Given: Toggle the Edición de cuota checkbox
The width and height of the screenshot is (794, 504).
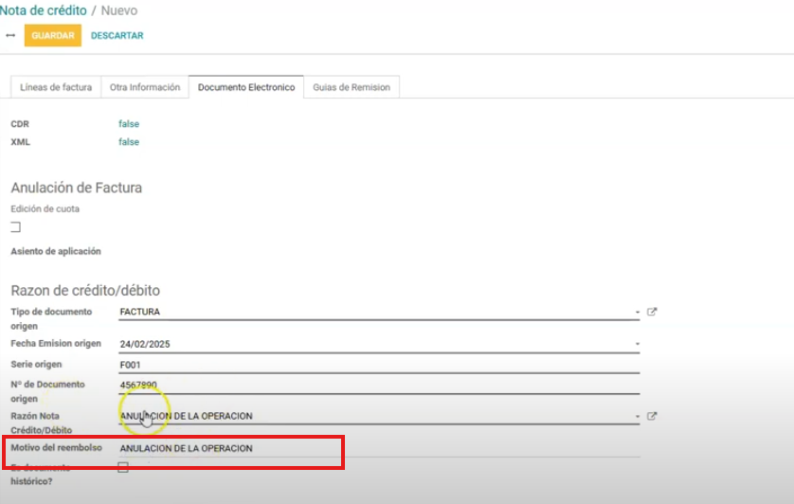Looking at the screenshot, I should point(15,227).
